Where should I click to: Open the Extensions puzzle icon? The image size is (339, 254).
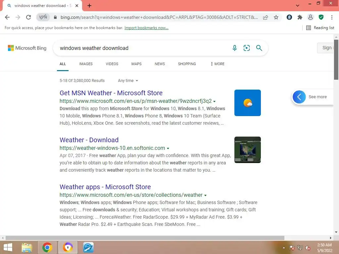pos(300,17)
